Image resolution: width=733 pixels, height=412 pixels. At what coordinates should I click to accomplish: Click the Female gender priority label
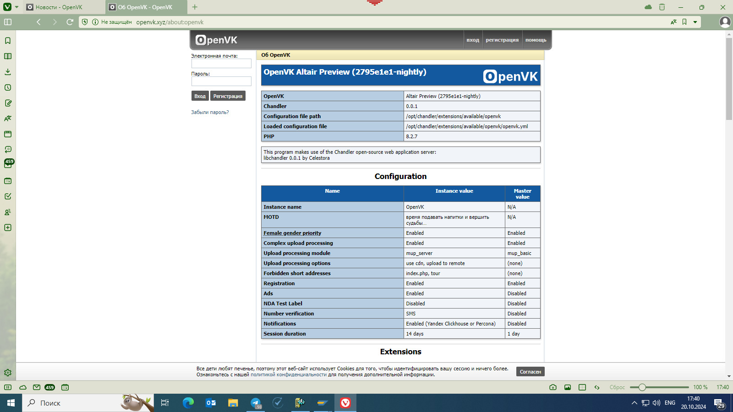(x=292, y=233)
